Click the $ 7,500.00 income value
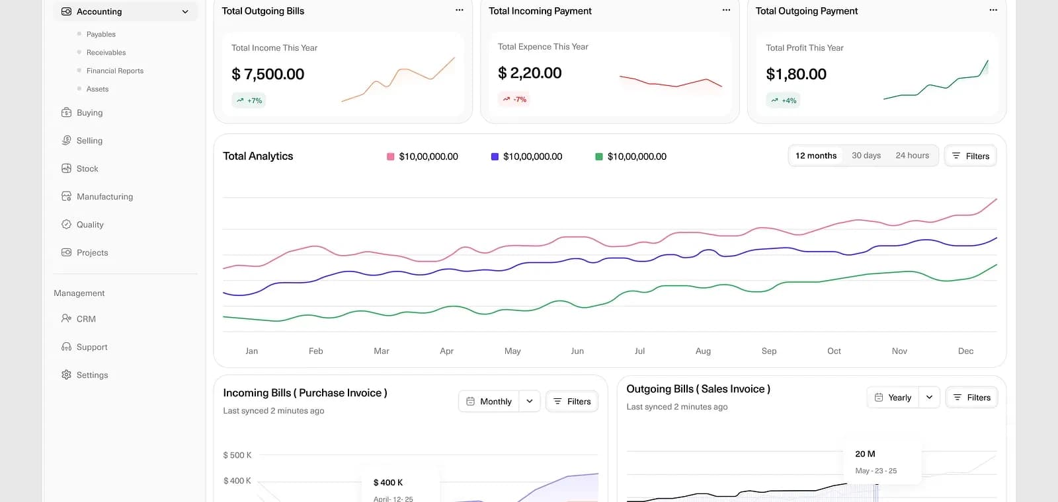This screenshot has width=1058, height=502. click(268, 74)
